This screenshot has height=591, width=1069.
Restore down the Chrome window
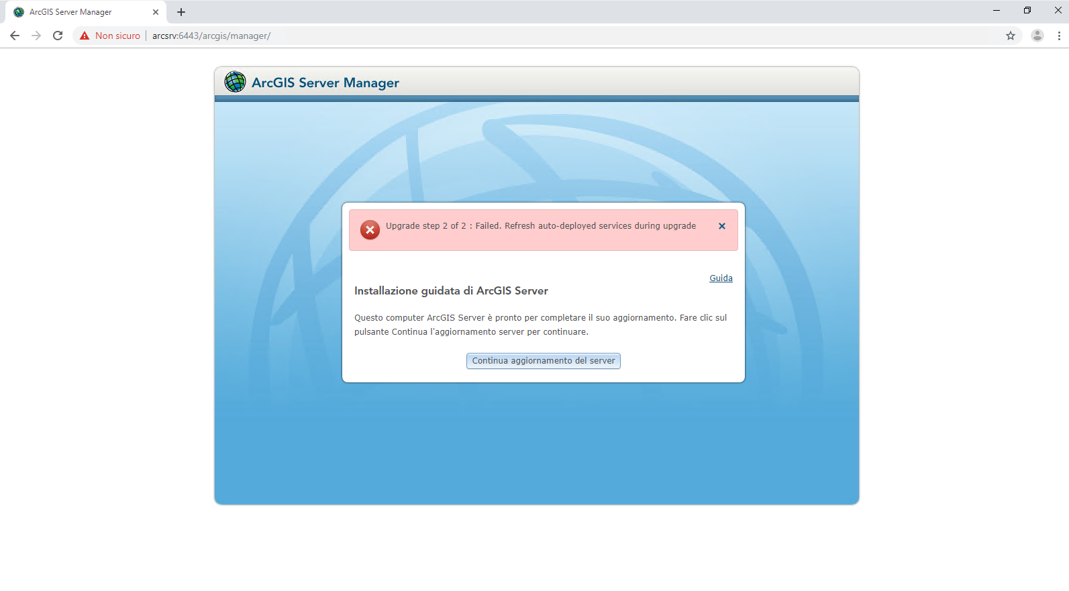(1027, 10)
